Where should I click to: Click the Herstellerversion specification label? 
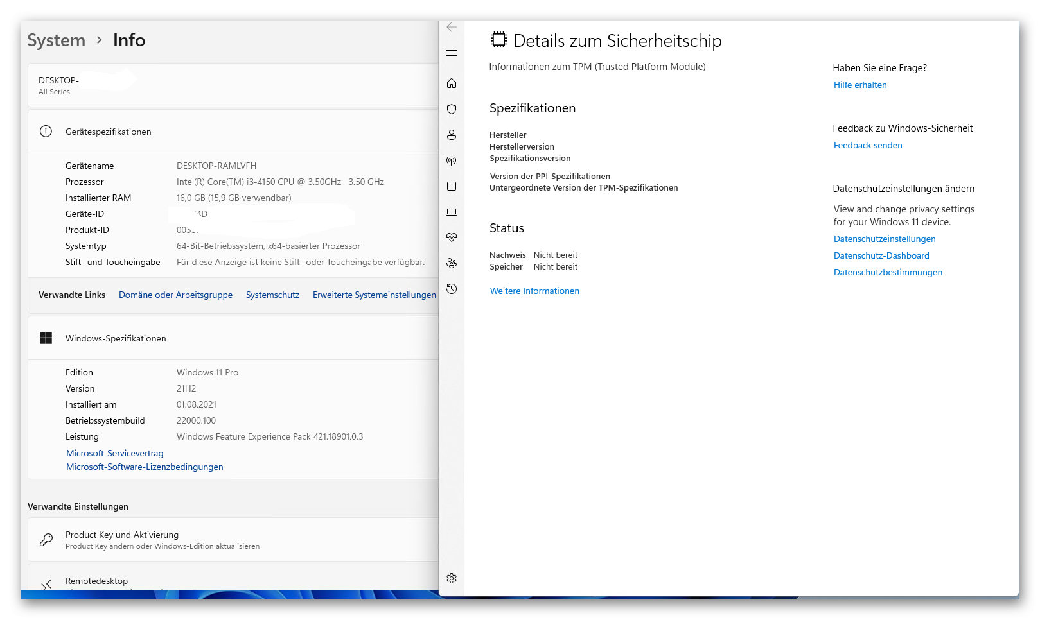(x=522, y=146)
